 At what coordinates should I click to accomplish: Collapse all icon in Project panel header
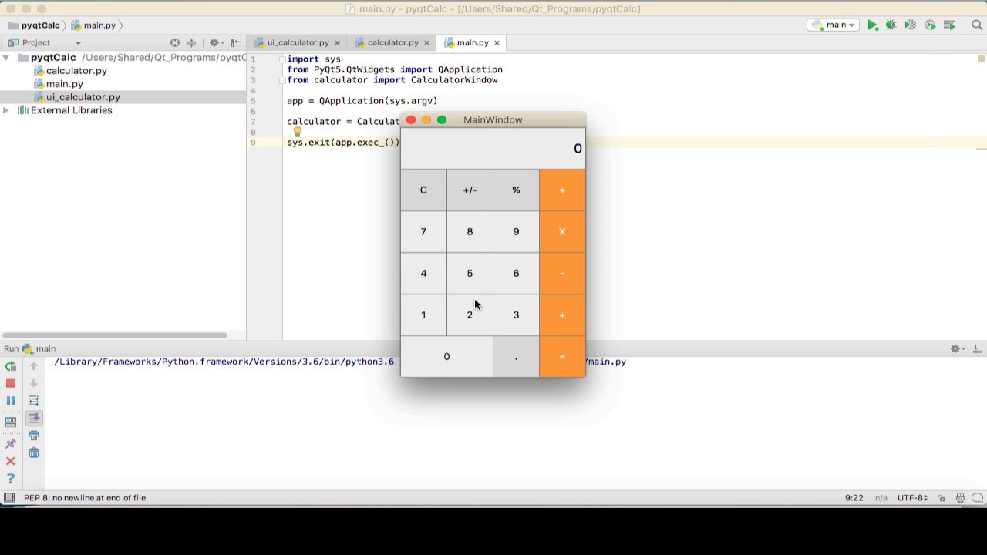tap(192, 43)
